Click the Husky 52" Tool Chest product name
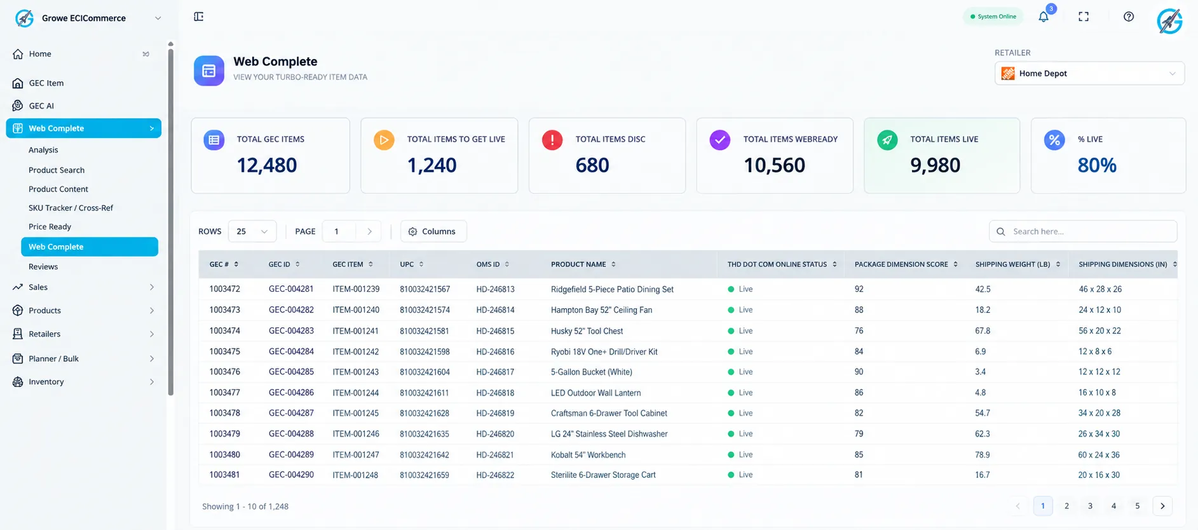Image resolution: width=1198 pixels, height=530 pixels. [587, 331]
